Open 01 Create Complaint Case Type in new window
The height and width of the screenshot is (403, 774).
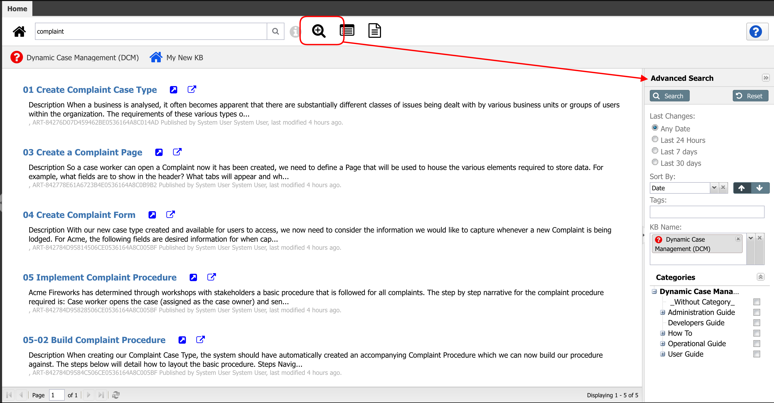click(192, 89)
